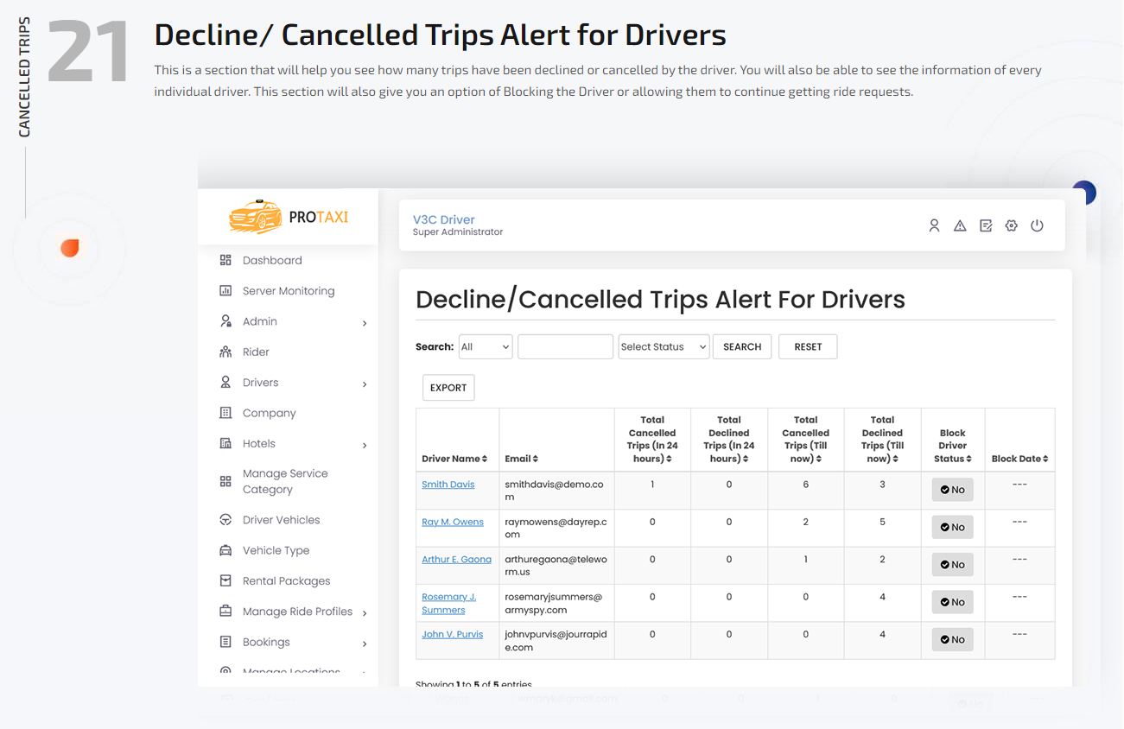1124x729 pixels.
Task: Toggle block status for Smith Davis
Action: tap(952, 490)
